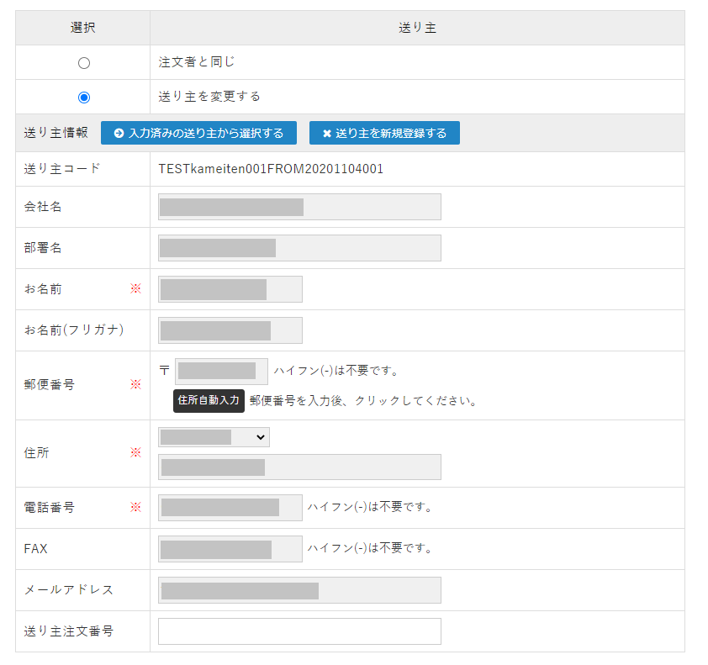Click the street address field under 住所
The image size is (708, 665).
[299, 467]
